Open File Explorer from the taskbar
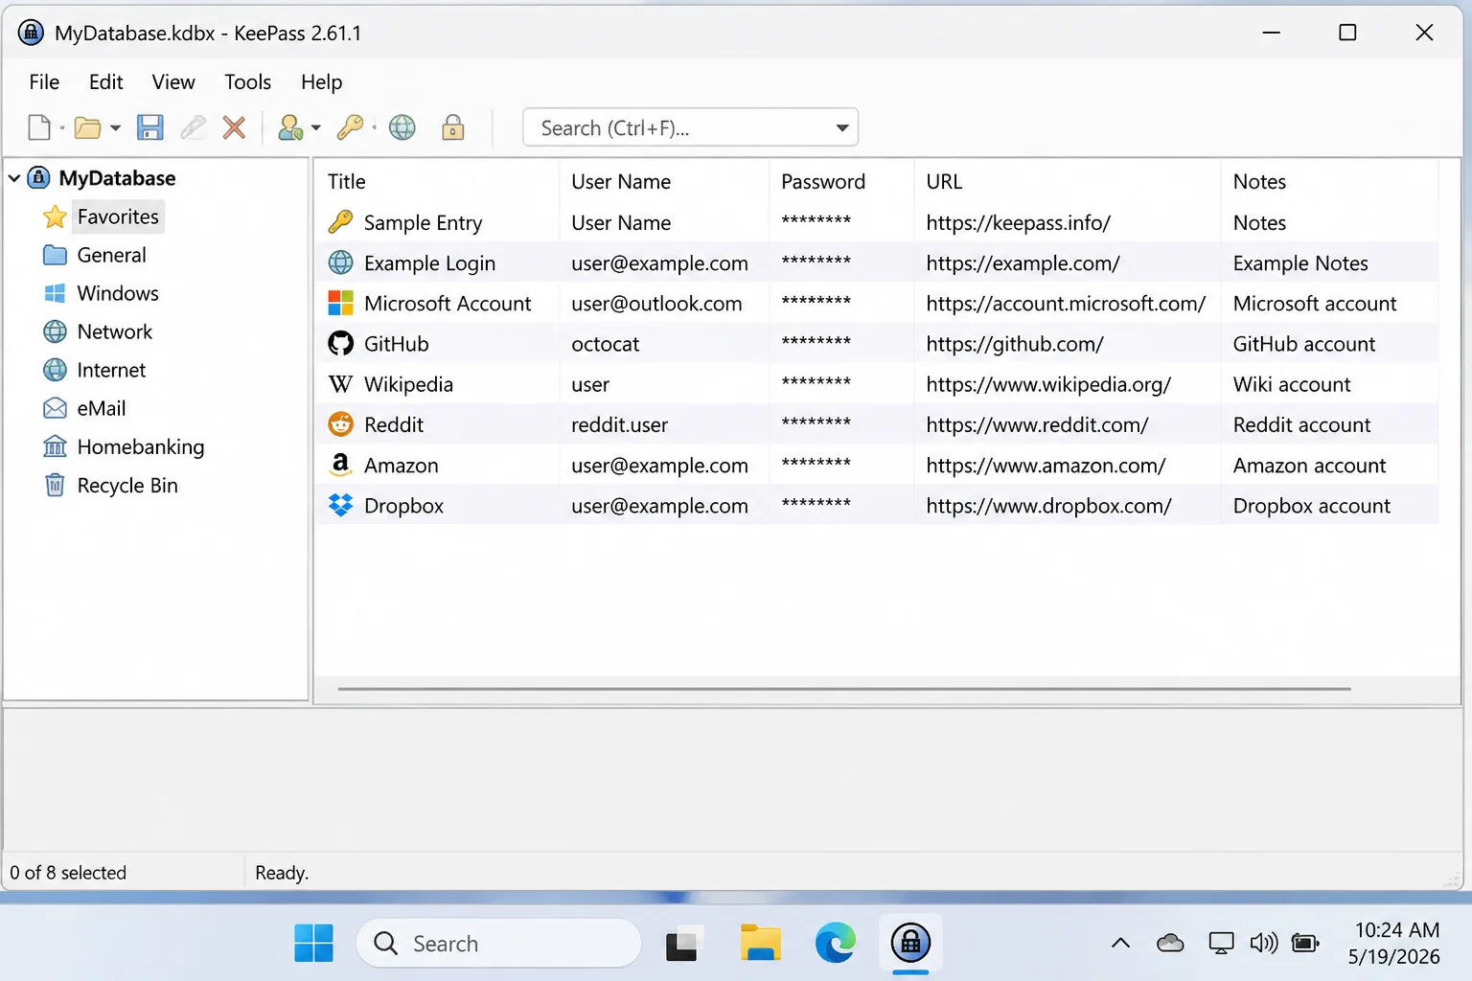Screen dimensions: 1472x981 coord(761,944)
